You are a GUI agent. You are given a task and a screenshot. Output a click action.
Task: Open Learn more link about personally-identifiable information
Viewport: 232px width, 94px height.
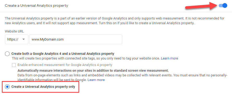point(96,80)
